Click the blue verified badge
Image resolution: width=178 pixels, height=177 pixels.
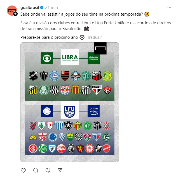click(x=42, y=8)
